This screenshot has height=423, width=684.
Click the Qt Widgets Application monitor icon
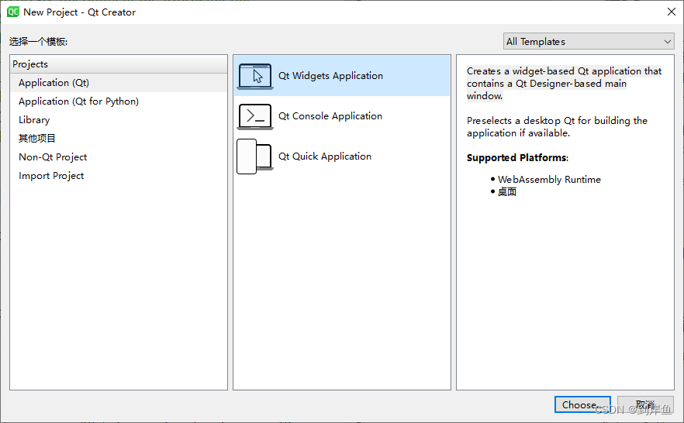coord(255,76)
